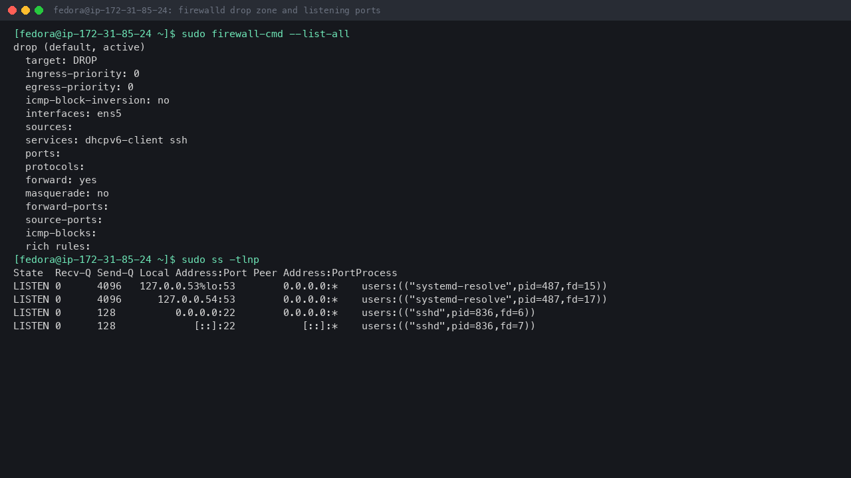Click the 'Recv-Q' column header
This screenshot has width=851, height=478.
[73, 273]
